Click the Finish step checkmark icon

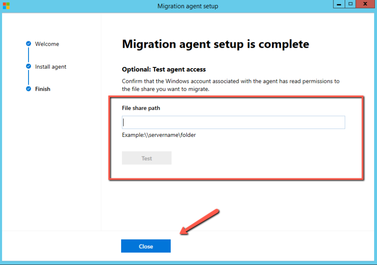(28, 89)
